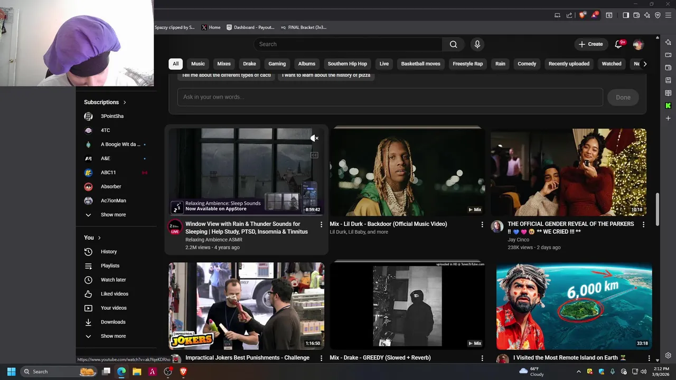
Task: Toggle captions on the rain video preview
Action: pyautogui.click(x=314, y=155)
